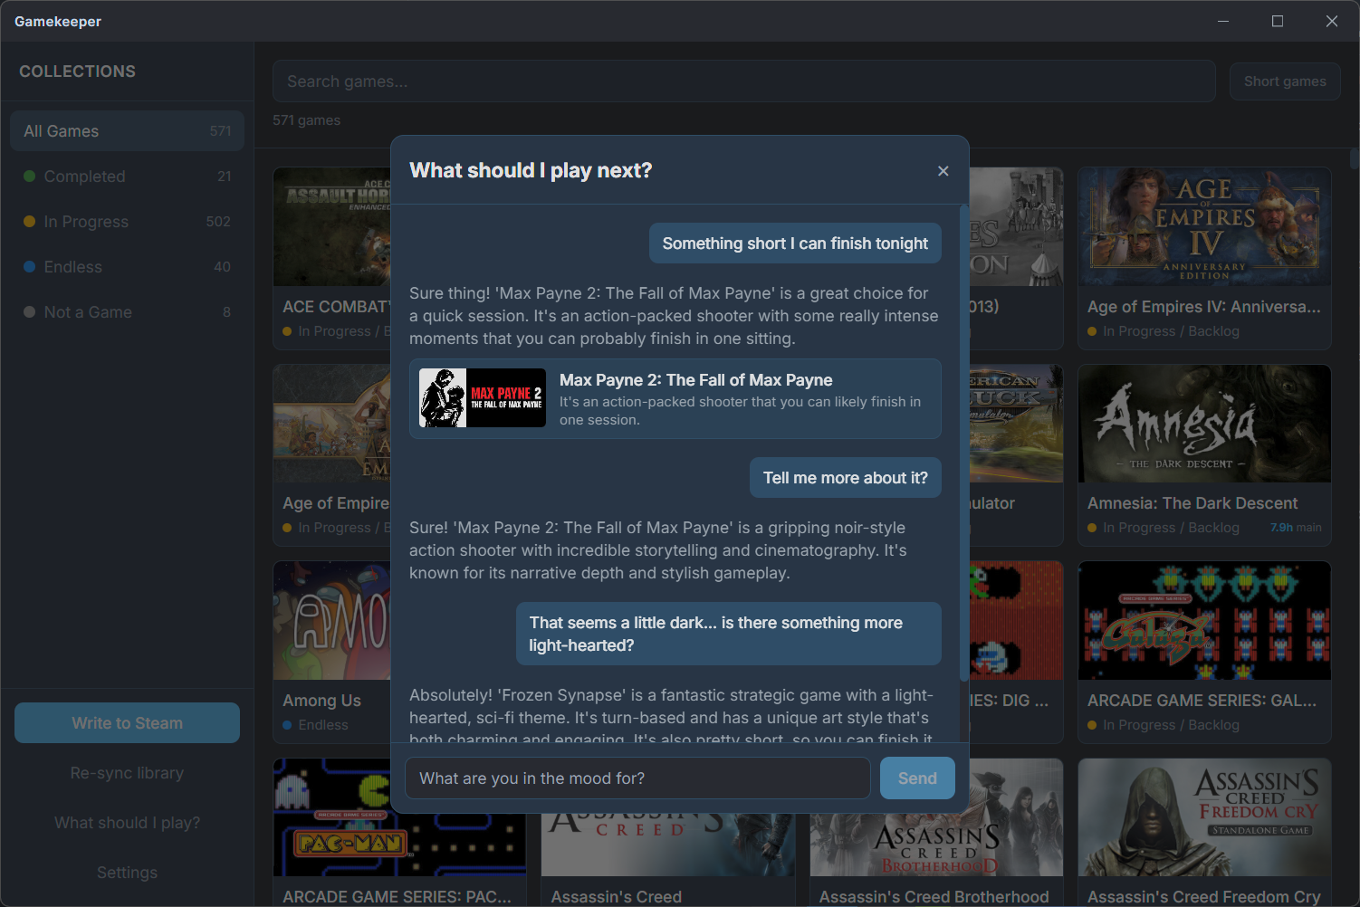
Task: Click the '571 games' count label
Action: pyautogui.click(x=307, y=120)
